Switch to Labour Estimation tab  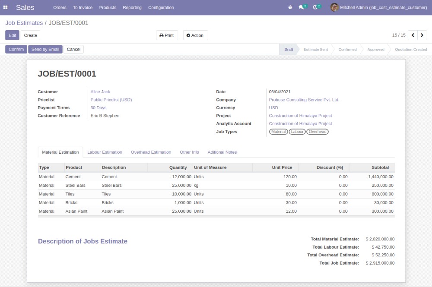[105, 152]
